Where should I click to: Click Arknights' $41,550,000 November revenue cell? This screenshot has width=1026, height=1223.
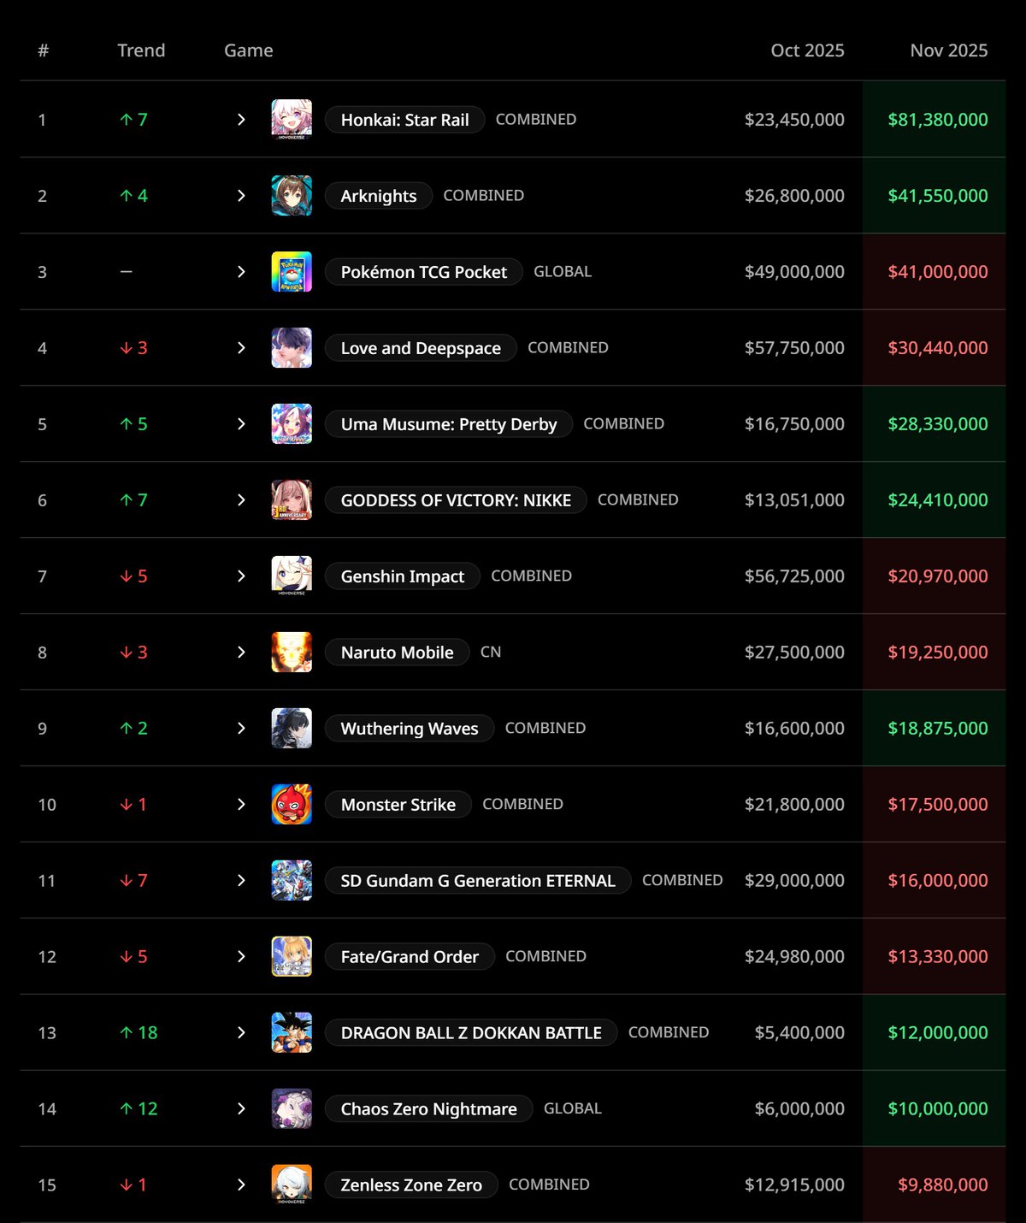[937, 196]
